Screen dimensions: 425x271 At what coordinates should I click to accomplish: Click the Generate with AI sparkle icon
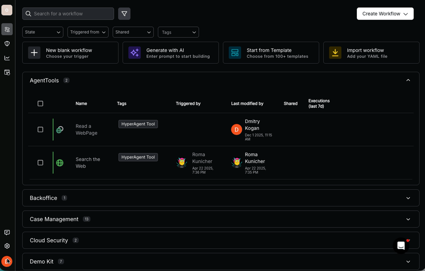click(x=135, y=53)
